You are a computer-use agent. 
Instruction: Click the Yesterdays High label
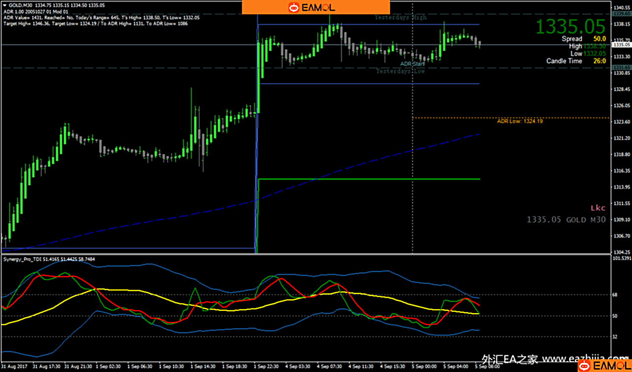(400, 17)
